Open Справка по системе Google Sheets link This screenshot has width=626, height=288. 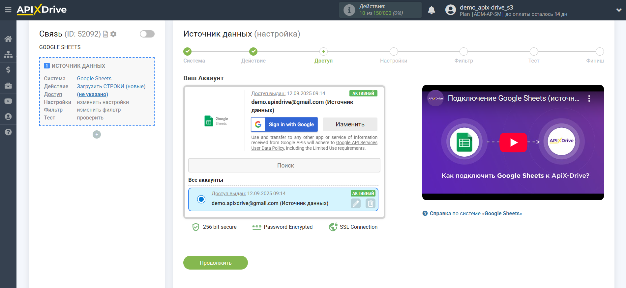pos(476,213)
